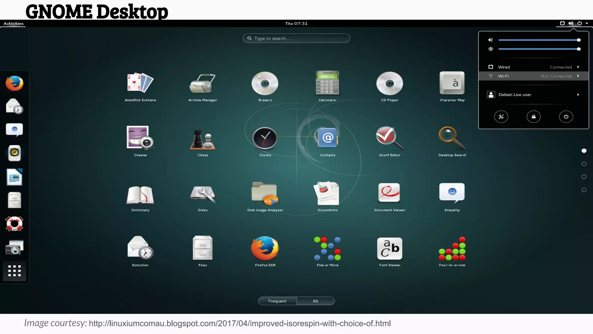Click the volume icon in top bar
Screen dimensions: 593x334
pyautogui.click(x=571, y=23)
